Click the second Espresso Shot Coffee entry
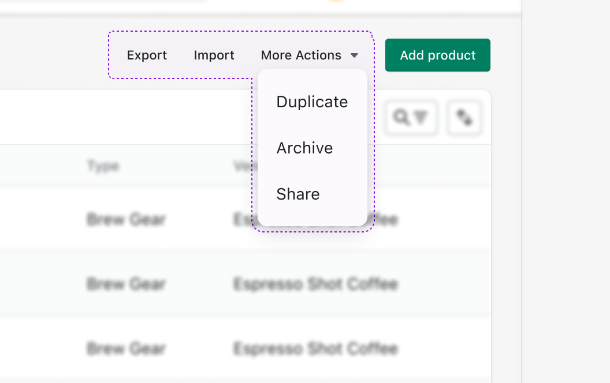Viewport: 610px width, 383px height. coord(315,348)
